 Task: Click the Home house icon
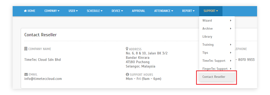pos(25,11)
